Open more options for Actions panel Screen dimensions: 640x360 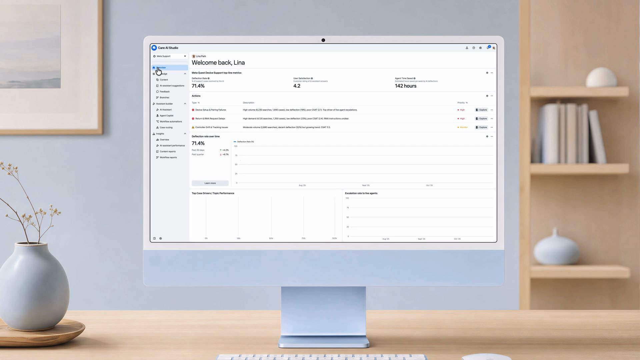pyautogui.click(x=492, y=96)
